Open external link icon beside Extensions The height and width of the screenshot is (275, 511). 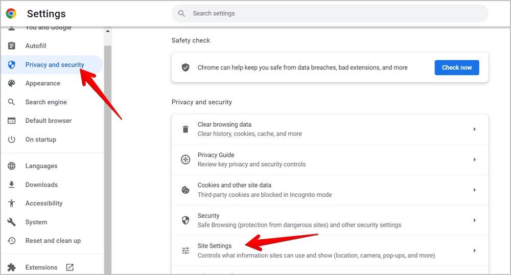(x=69, y=267)
